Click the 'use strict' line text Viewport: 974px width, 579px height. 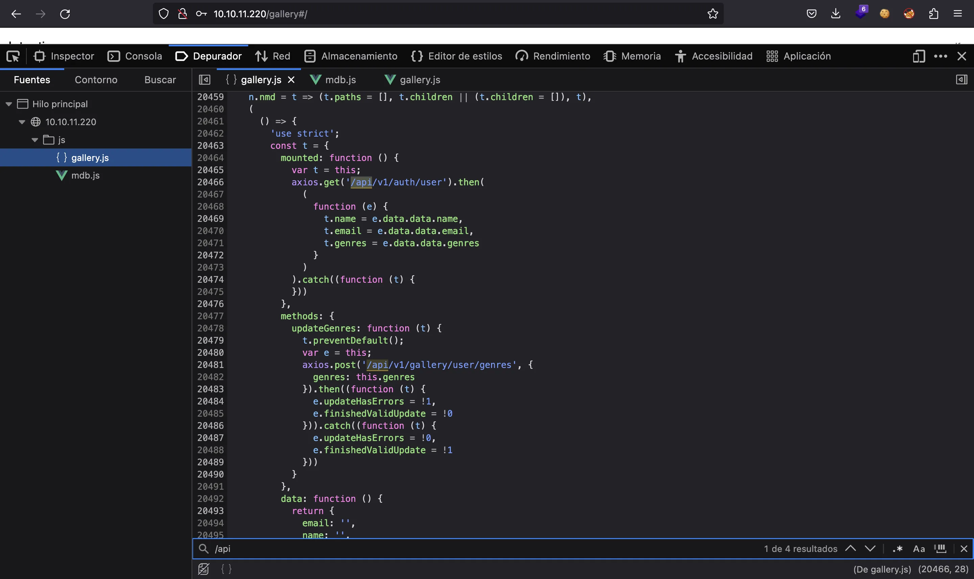coord(305,134)
